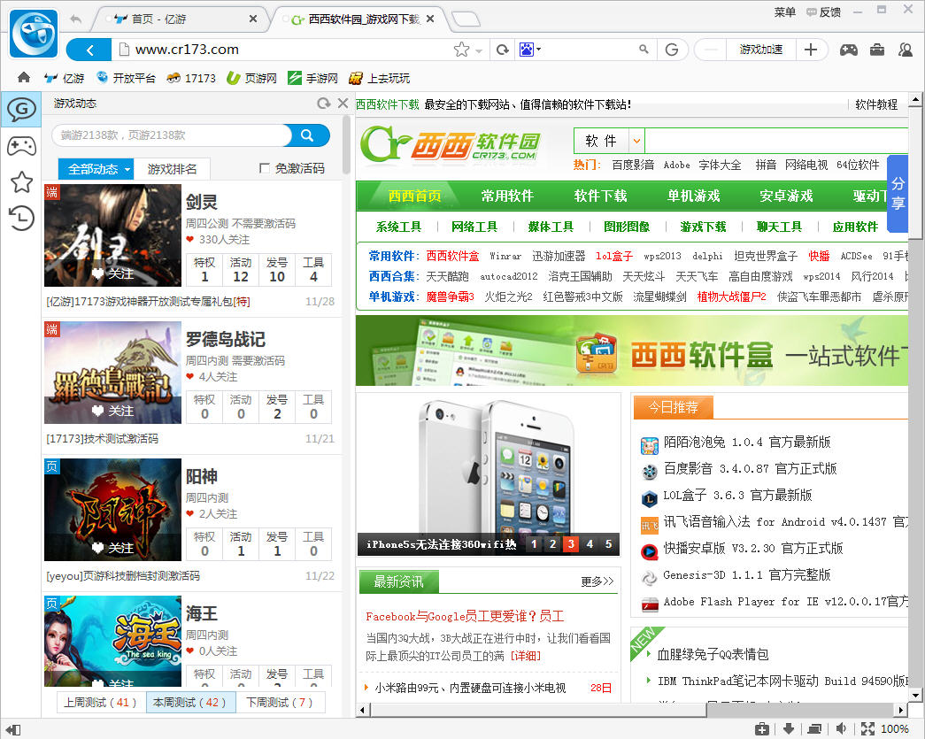Select the game news G sidebar icon
925x739 pixels.
click(x=21, y=109)
